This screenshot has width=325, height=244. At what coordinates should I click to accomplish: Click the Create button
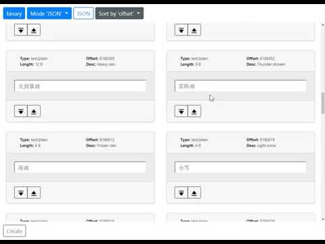point(14,231)
